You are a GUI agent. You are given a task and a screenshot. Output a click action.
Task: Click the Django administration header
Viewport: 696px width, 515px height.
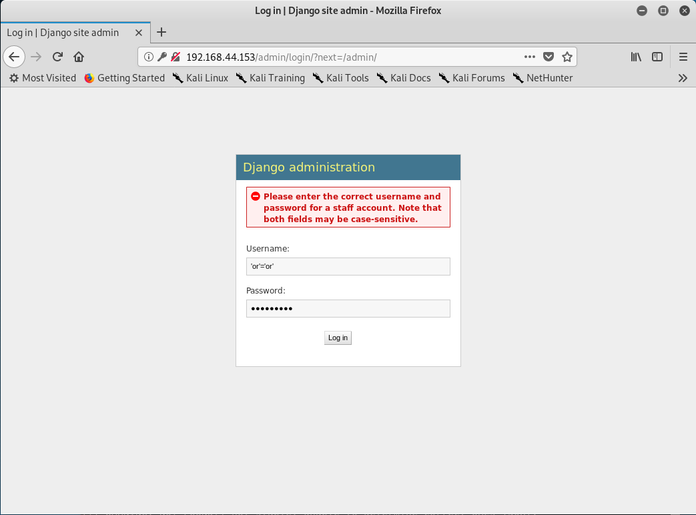[x=309, y=167]
